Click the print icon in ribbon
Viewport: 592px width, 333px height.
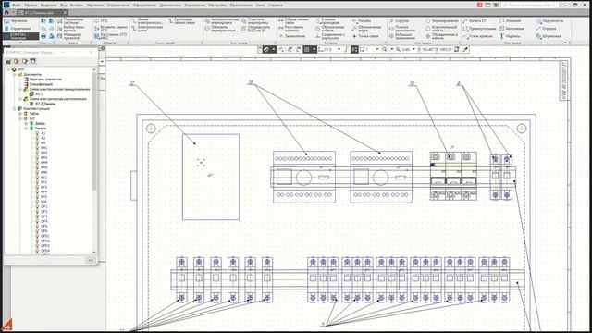click(x=43, y=36)
